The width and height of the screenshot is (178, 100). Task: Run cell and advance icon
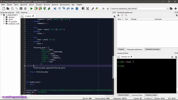pyautogui.click(x=40, y=9)
